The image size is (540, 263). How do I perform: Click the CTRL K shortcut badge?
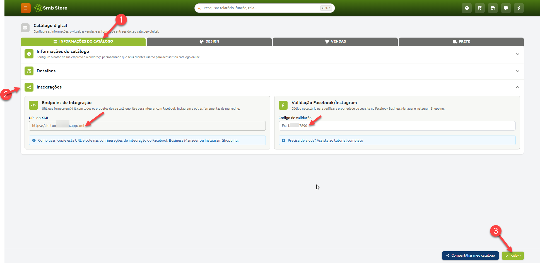tap(326, 8)
